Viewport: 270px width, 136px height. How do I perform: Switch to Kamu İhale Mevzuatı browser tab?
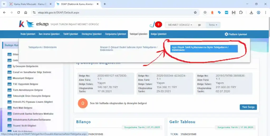pos(30,4)
